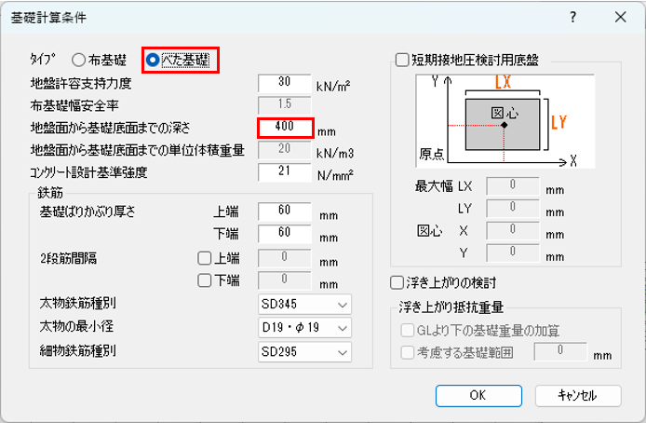Click the LX/LY footing diagram image
This screenshot has width=646, height=423.
[505, 121]
